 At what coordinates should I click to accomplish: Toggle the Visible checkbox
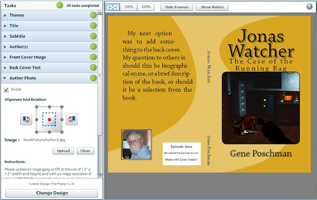tap(6, 90)
